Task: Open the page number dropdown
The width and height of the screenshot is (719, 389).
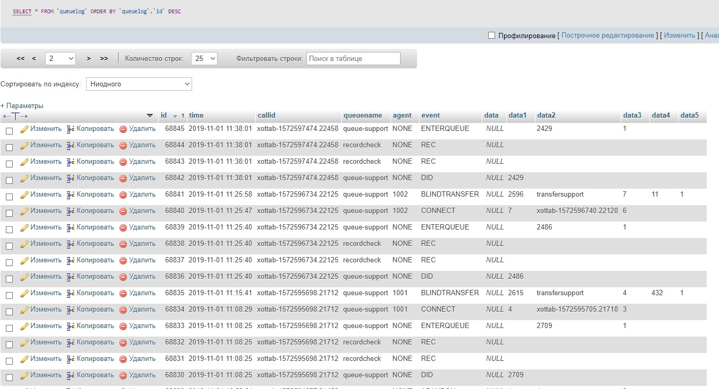Action: coord(60,59)
